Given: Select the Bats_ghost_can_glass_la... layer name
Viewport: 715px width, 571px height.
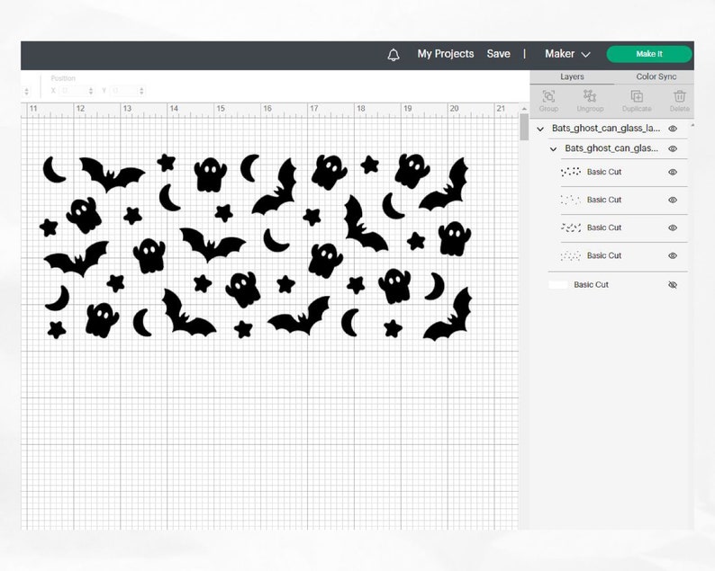Looking at the screenshot, I should pos(605,129).
